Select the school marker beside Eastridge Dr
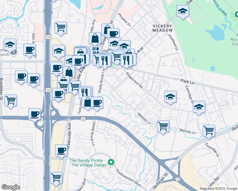 199,107
